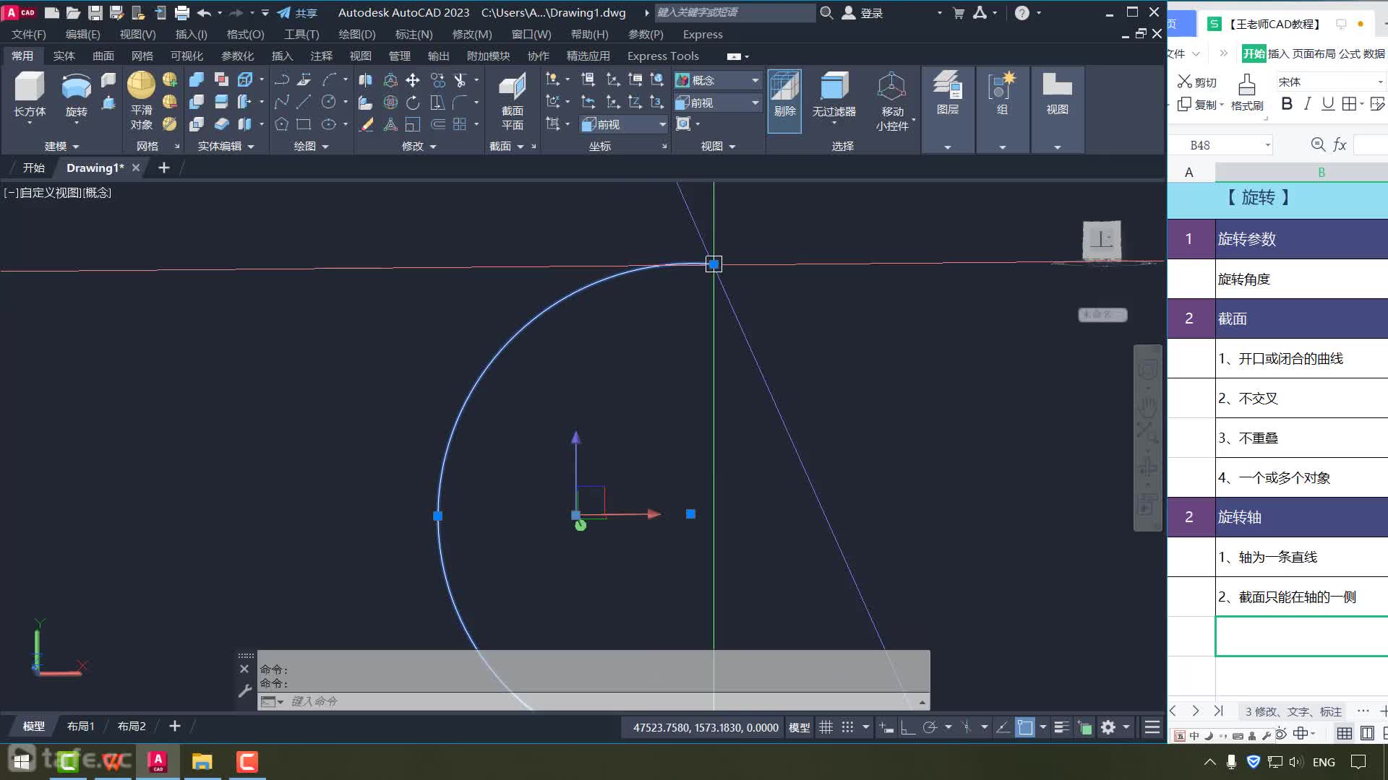
Task: Click the top quadrant grip on the arc
Action: [x=714, y=264]
